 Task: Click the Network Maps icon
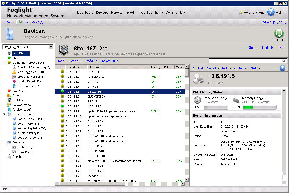pos(9,105)
